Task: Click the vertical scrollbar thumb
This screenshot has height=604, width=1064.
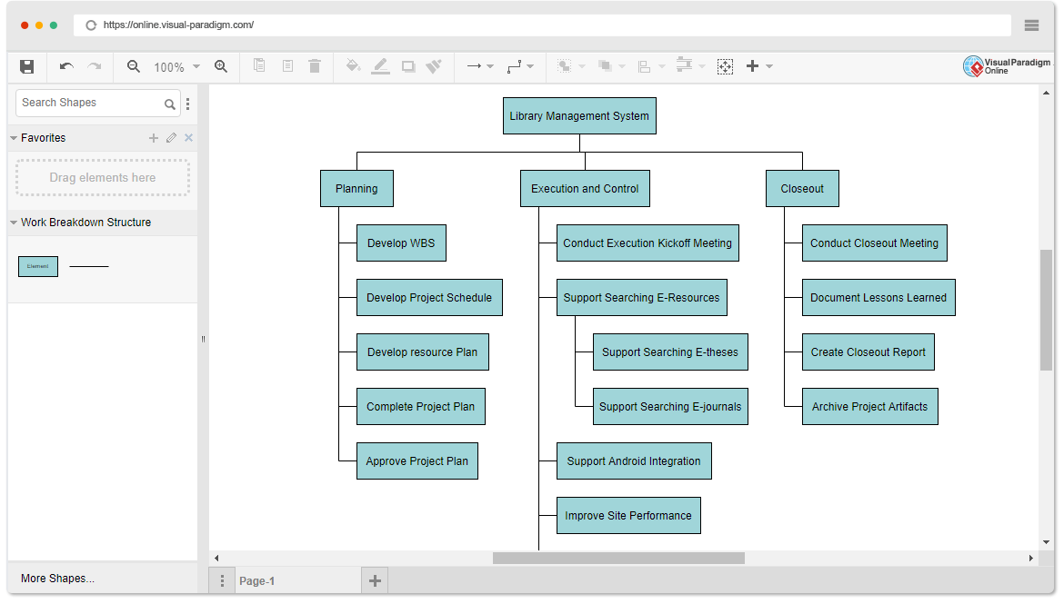Action: 1046,311
